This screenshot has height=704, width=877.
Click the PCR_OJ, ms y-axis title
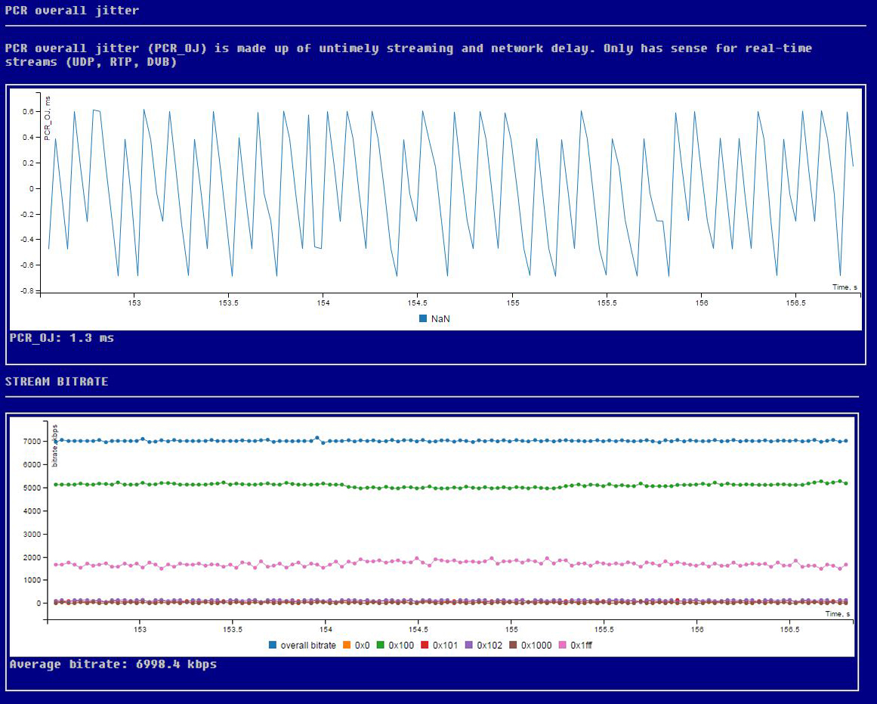coord(48,118)
